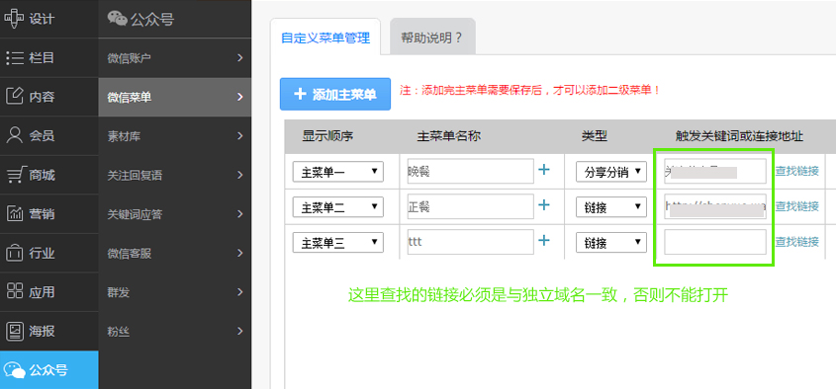Viewport: 836px width, 389px height.
Task: Open the 链接 type dropdown in 正餐 row
Action: coord(611,207)
